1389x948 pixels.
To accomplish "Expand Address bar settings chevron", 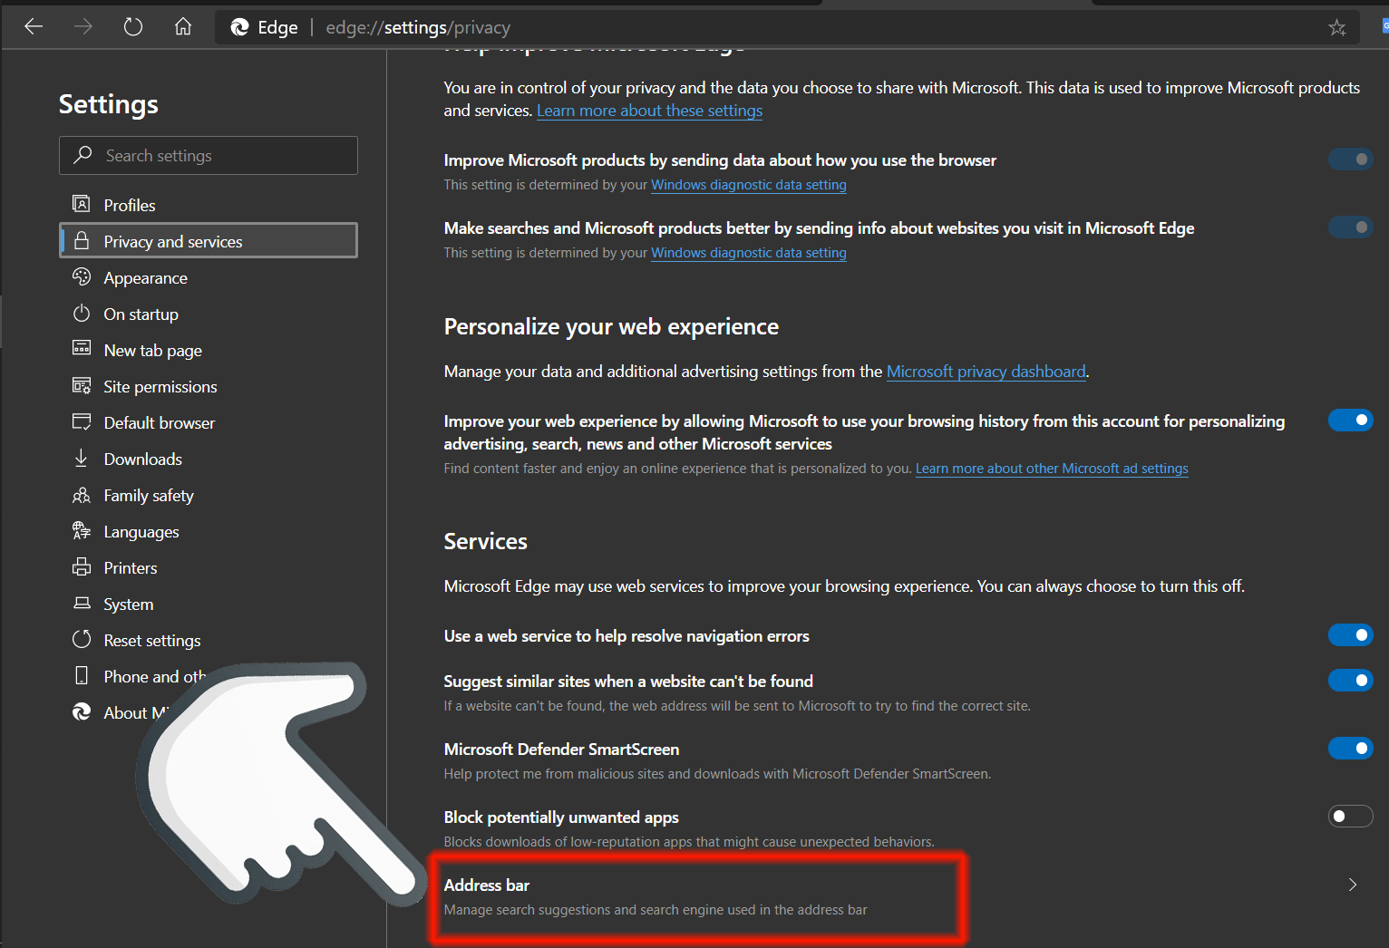I will pyautogui.click(x=1353, y=885).
